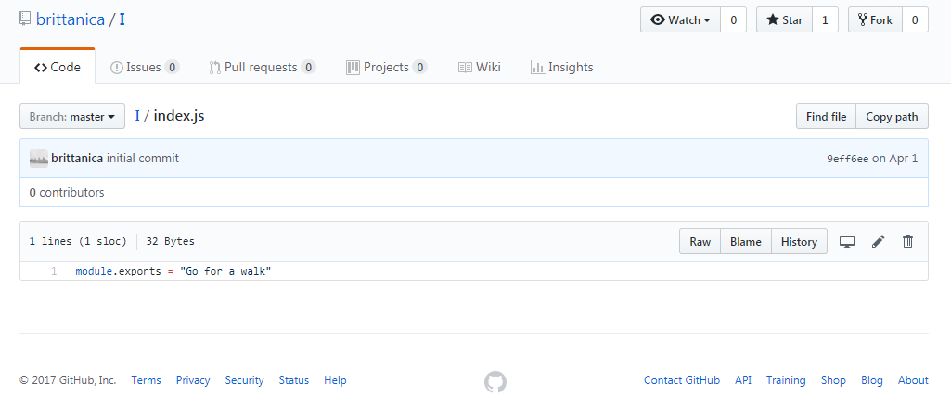Click the Copy path button
The image size is (951, 410).
(892, 117)
